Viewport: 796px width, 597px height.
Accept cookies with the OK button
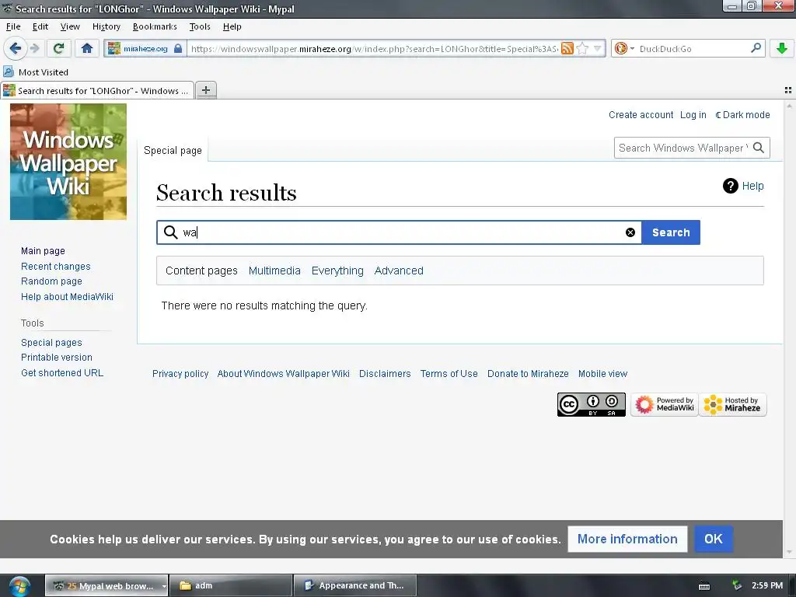click(714, 539)
